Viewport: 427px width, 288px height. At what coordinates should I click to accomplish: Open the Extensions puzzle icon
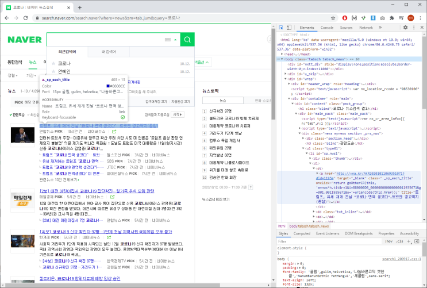click(392, 18)
